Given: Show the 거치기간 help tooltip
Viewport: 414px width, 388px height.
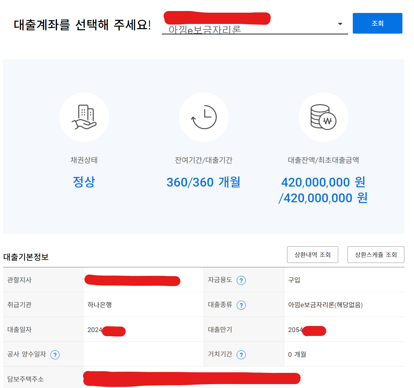Looking at the screenshot, I should coord(241,355).
